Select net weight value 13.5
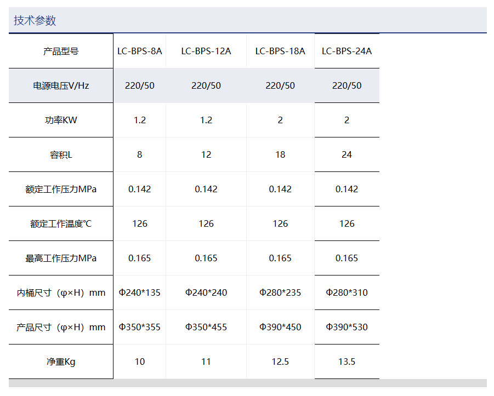494x396 pixels. click(347, 361)
